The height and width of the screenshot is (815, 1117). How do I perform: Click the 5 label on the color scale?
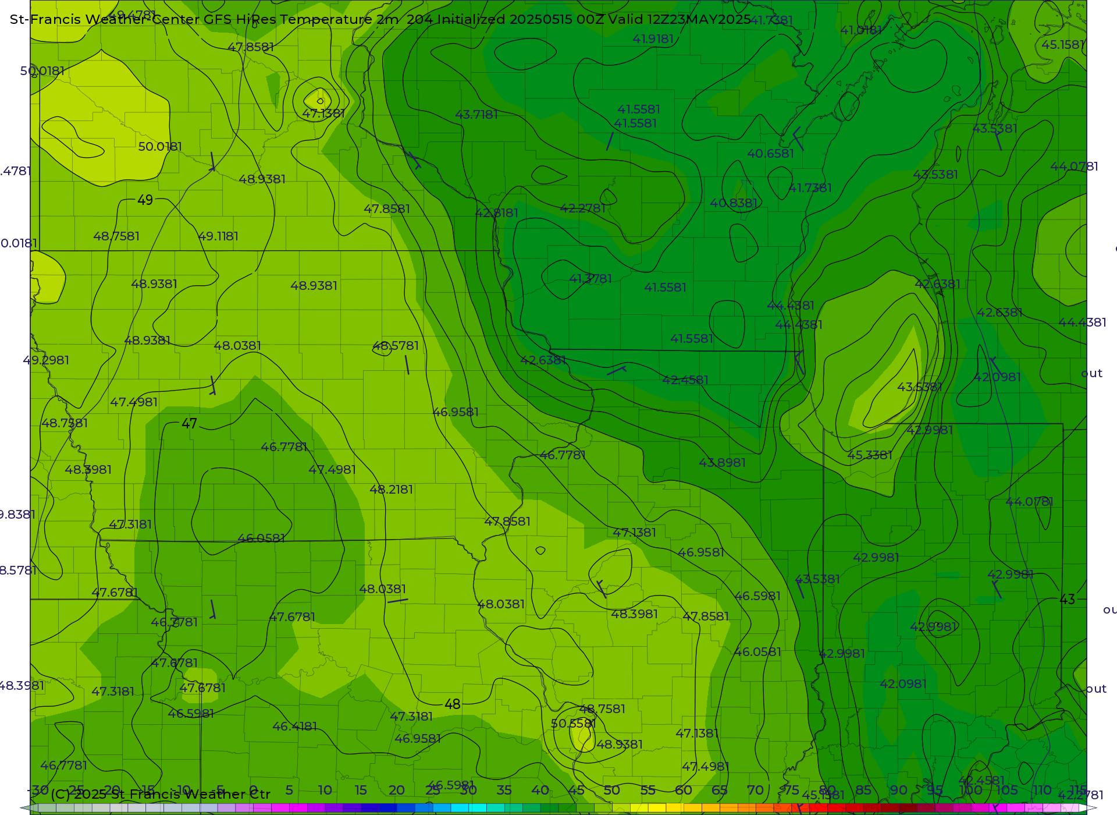pos(289,791)
